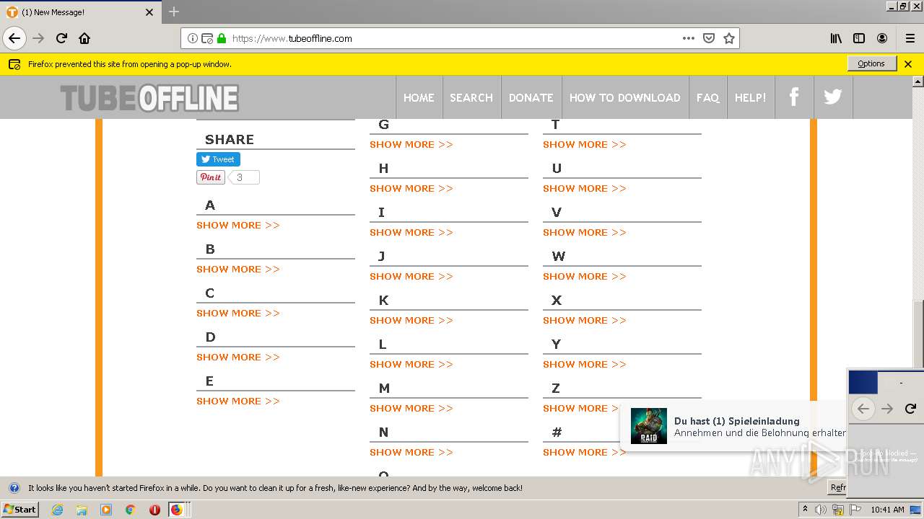Expand SHOW MORE under letter H
The image size is (924, 519).
pyautogui.click(x=411, y=188)
